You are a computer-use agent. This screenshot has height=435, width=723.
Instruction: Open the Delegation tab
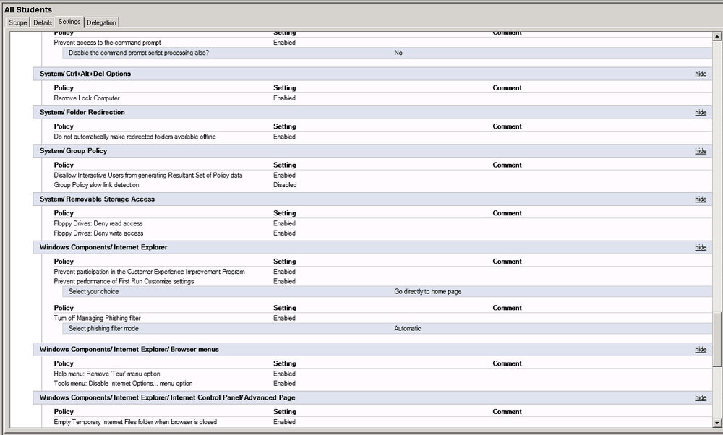(101, 22)
